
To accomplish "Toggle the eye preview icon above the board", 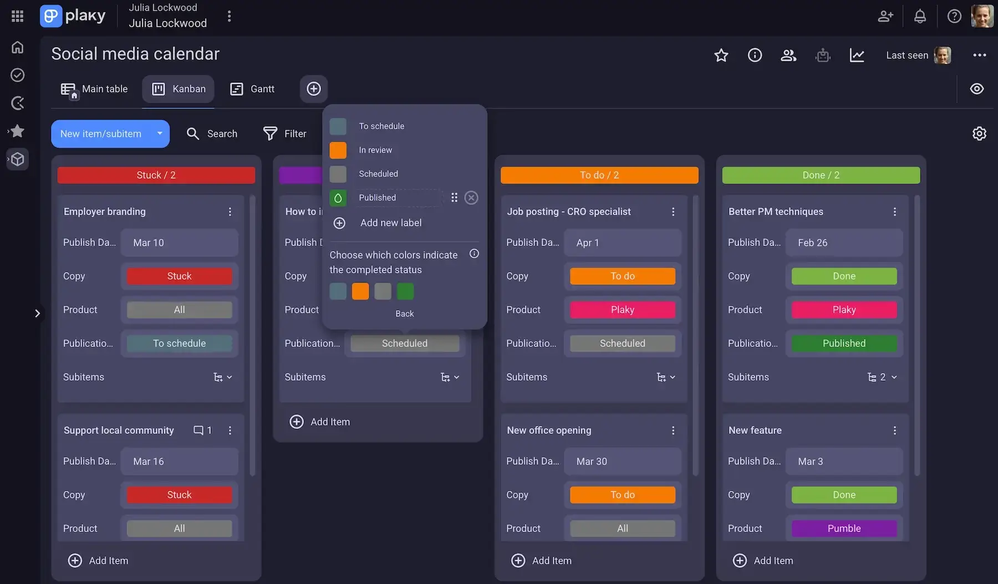I will (x=977, y=89).
